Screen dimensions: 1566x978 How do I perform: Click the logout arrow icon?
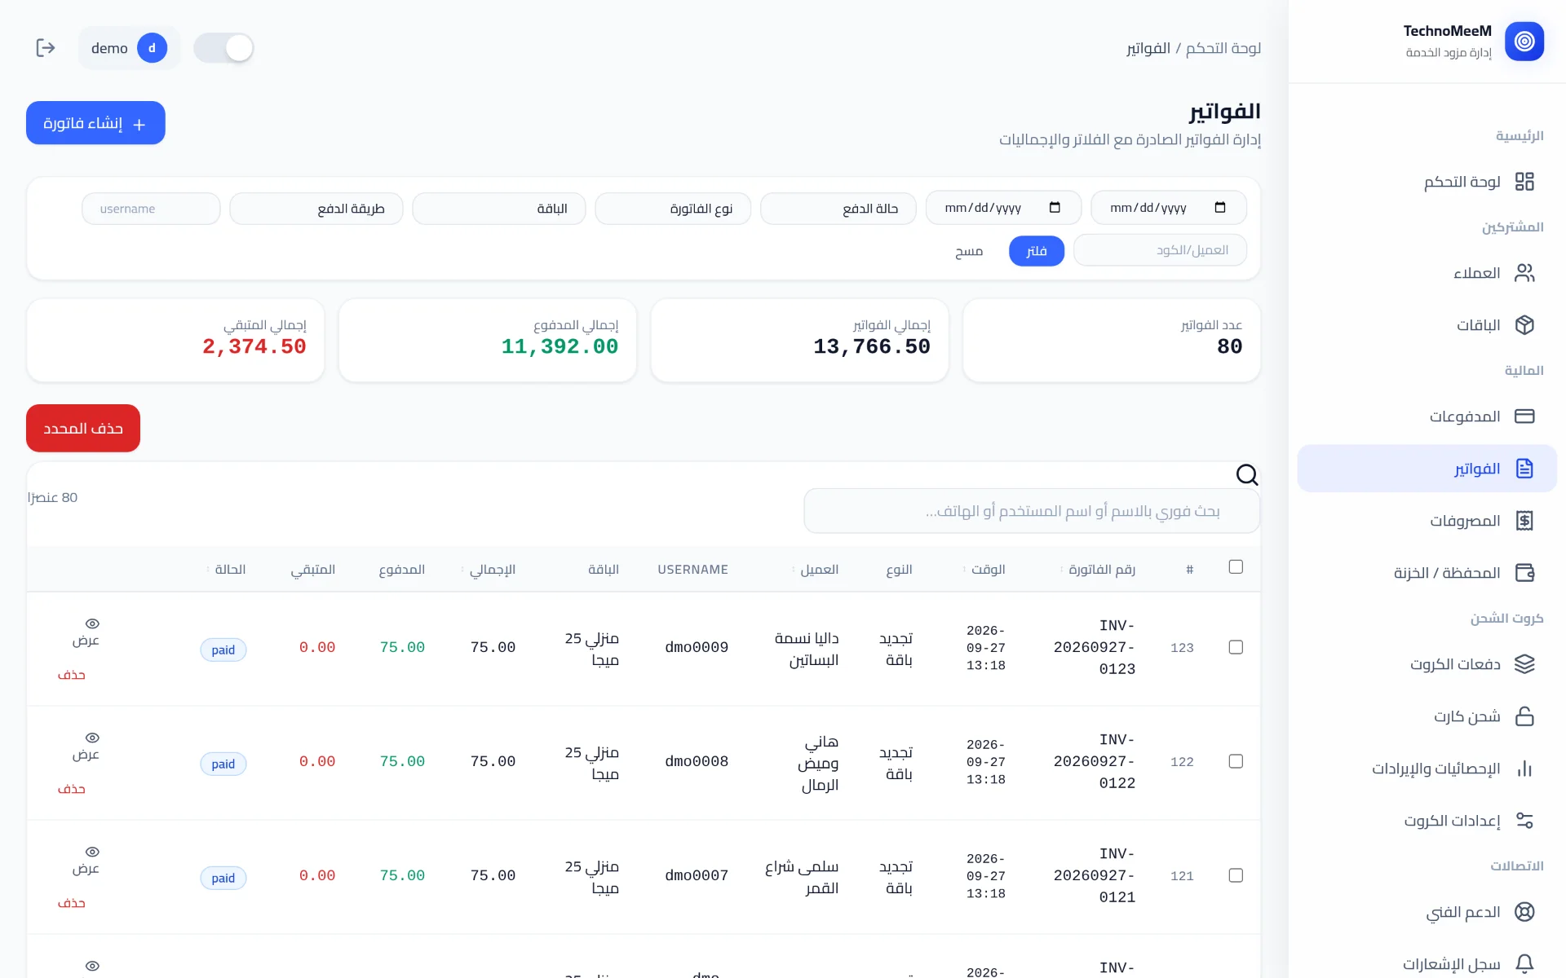point(46,48)
